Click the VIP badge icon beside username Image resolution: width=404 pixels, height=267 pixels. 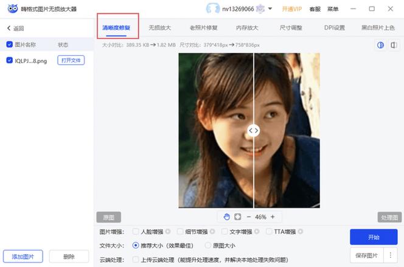click(x=260, y=9)
